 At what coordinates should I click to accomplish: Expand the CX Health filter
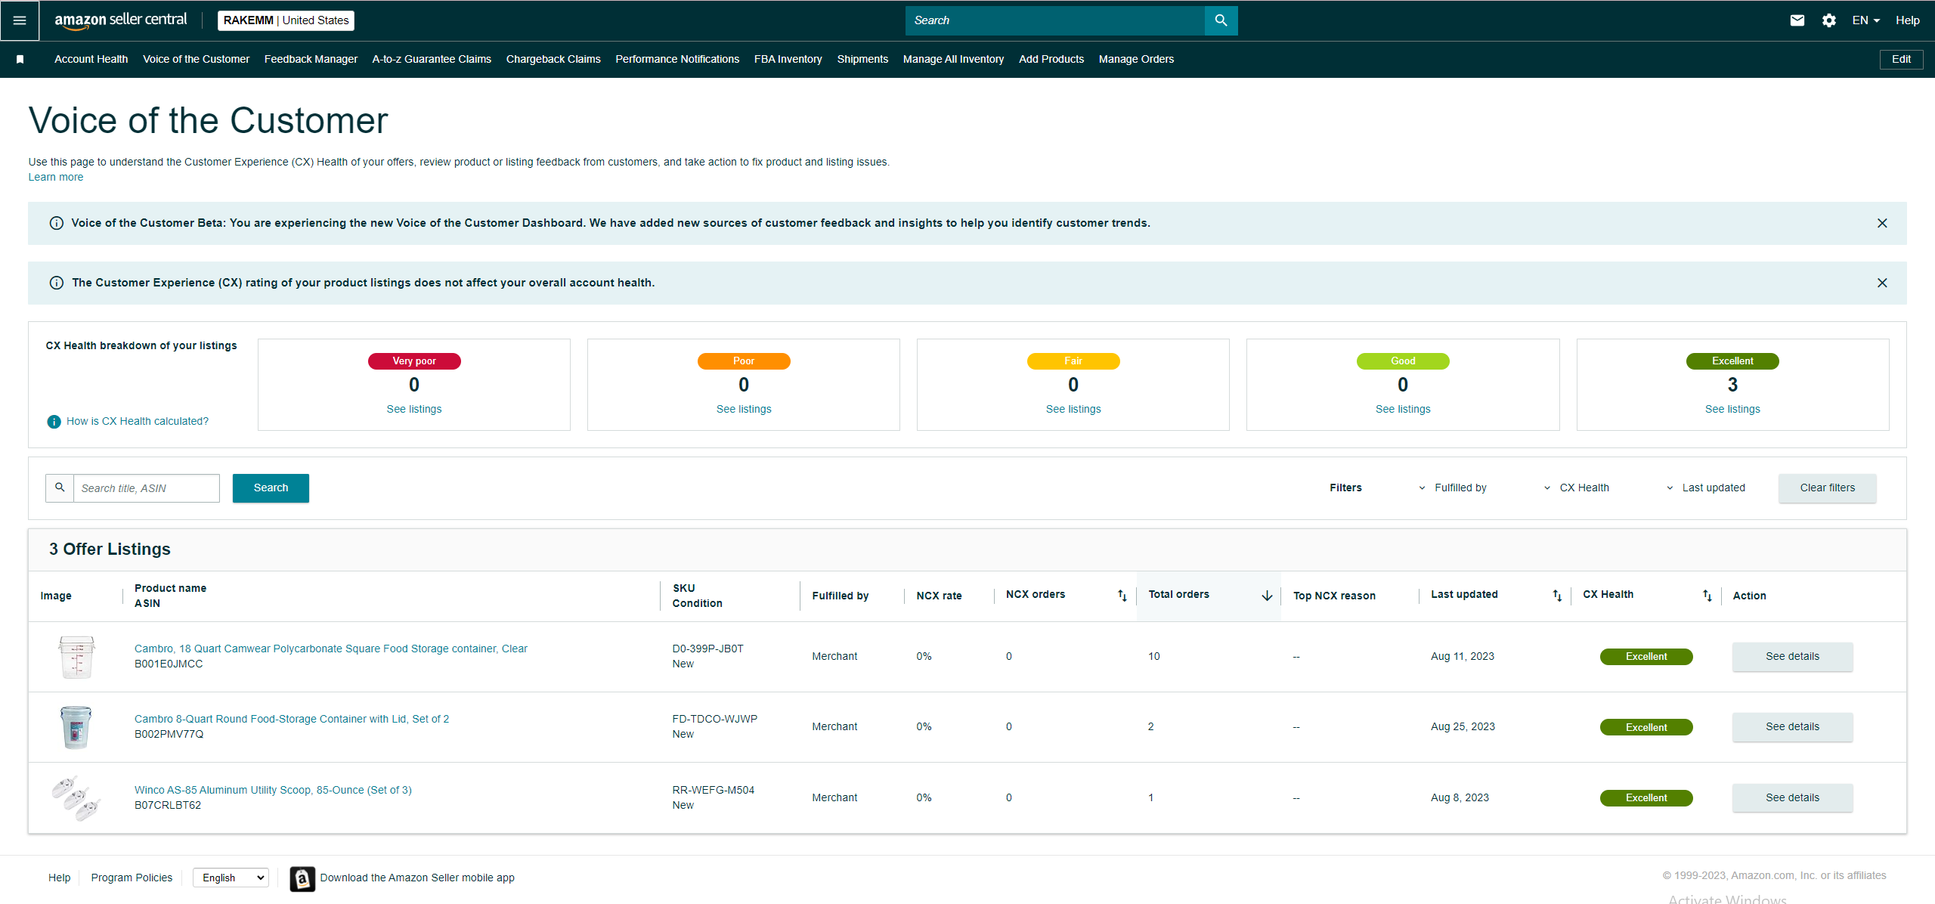1577,488
